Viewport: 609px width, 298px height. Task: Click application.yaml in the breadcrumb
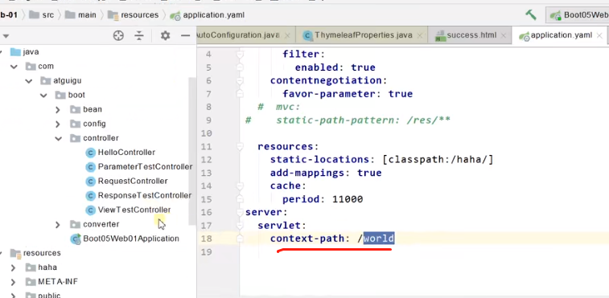[213, 15]
